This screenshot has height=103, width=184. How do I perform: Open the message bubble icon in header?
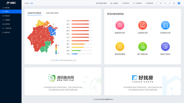(165, 3)
